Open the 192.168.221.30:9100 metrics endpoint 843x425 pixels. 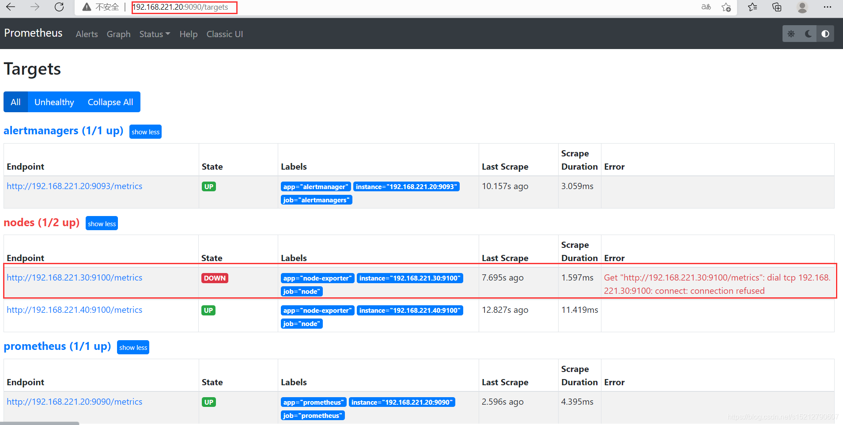click(74, 277)
